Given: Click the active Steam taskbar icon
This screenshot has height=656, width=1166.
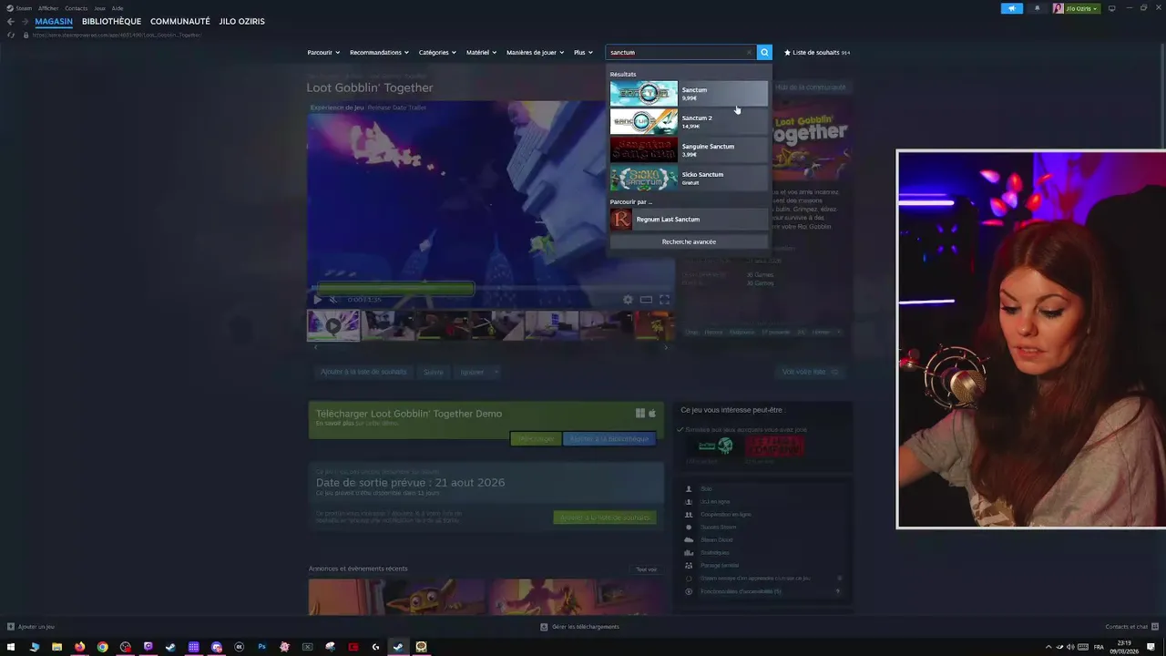Looking at the screenshot, I should pyautogui.click(x=398, y=647).
